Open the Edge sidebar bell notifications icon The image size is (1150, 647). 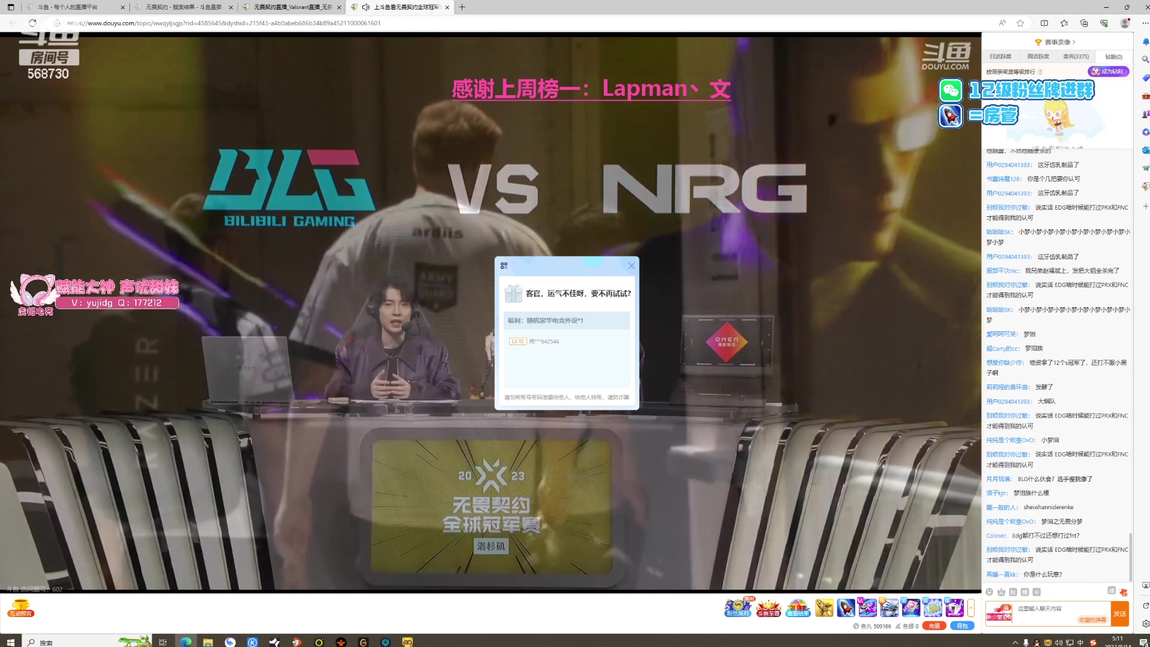click(x=1145, y=42)
